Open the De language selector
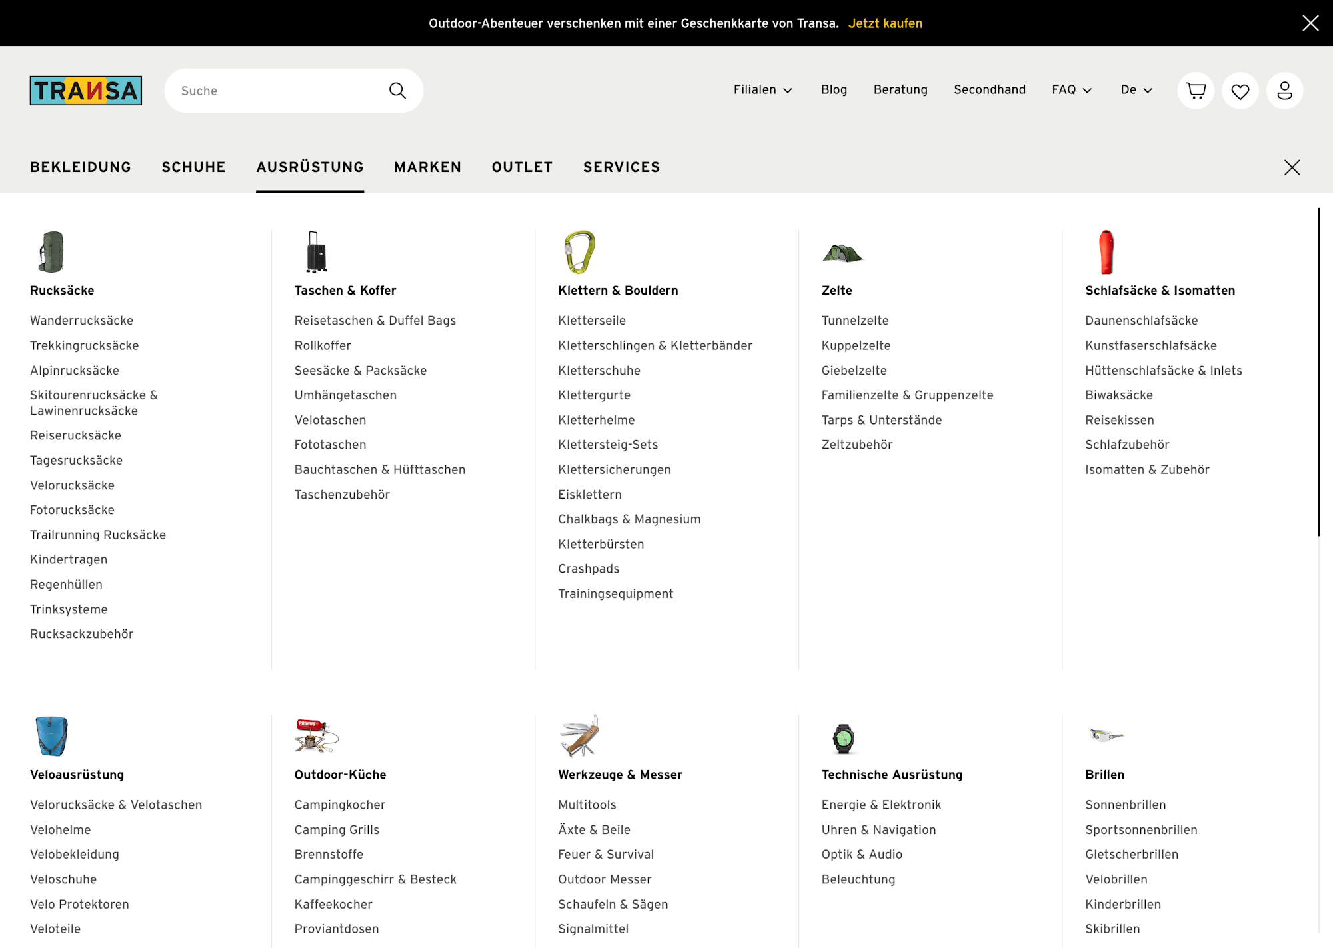The image size is (1333, 948). click(x=1136, y=90)
